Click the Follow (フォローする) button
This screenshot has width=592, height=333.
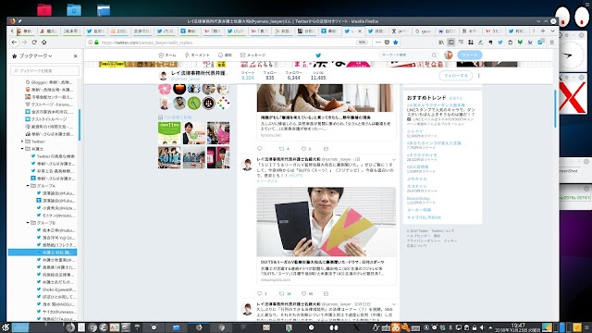tap(456, 76)
